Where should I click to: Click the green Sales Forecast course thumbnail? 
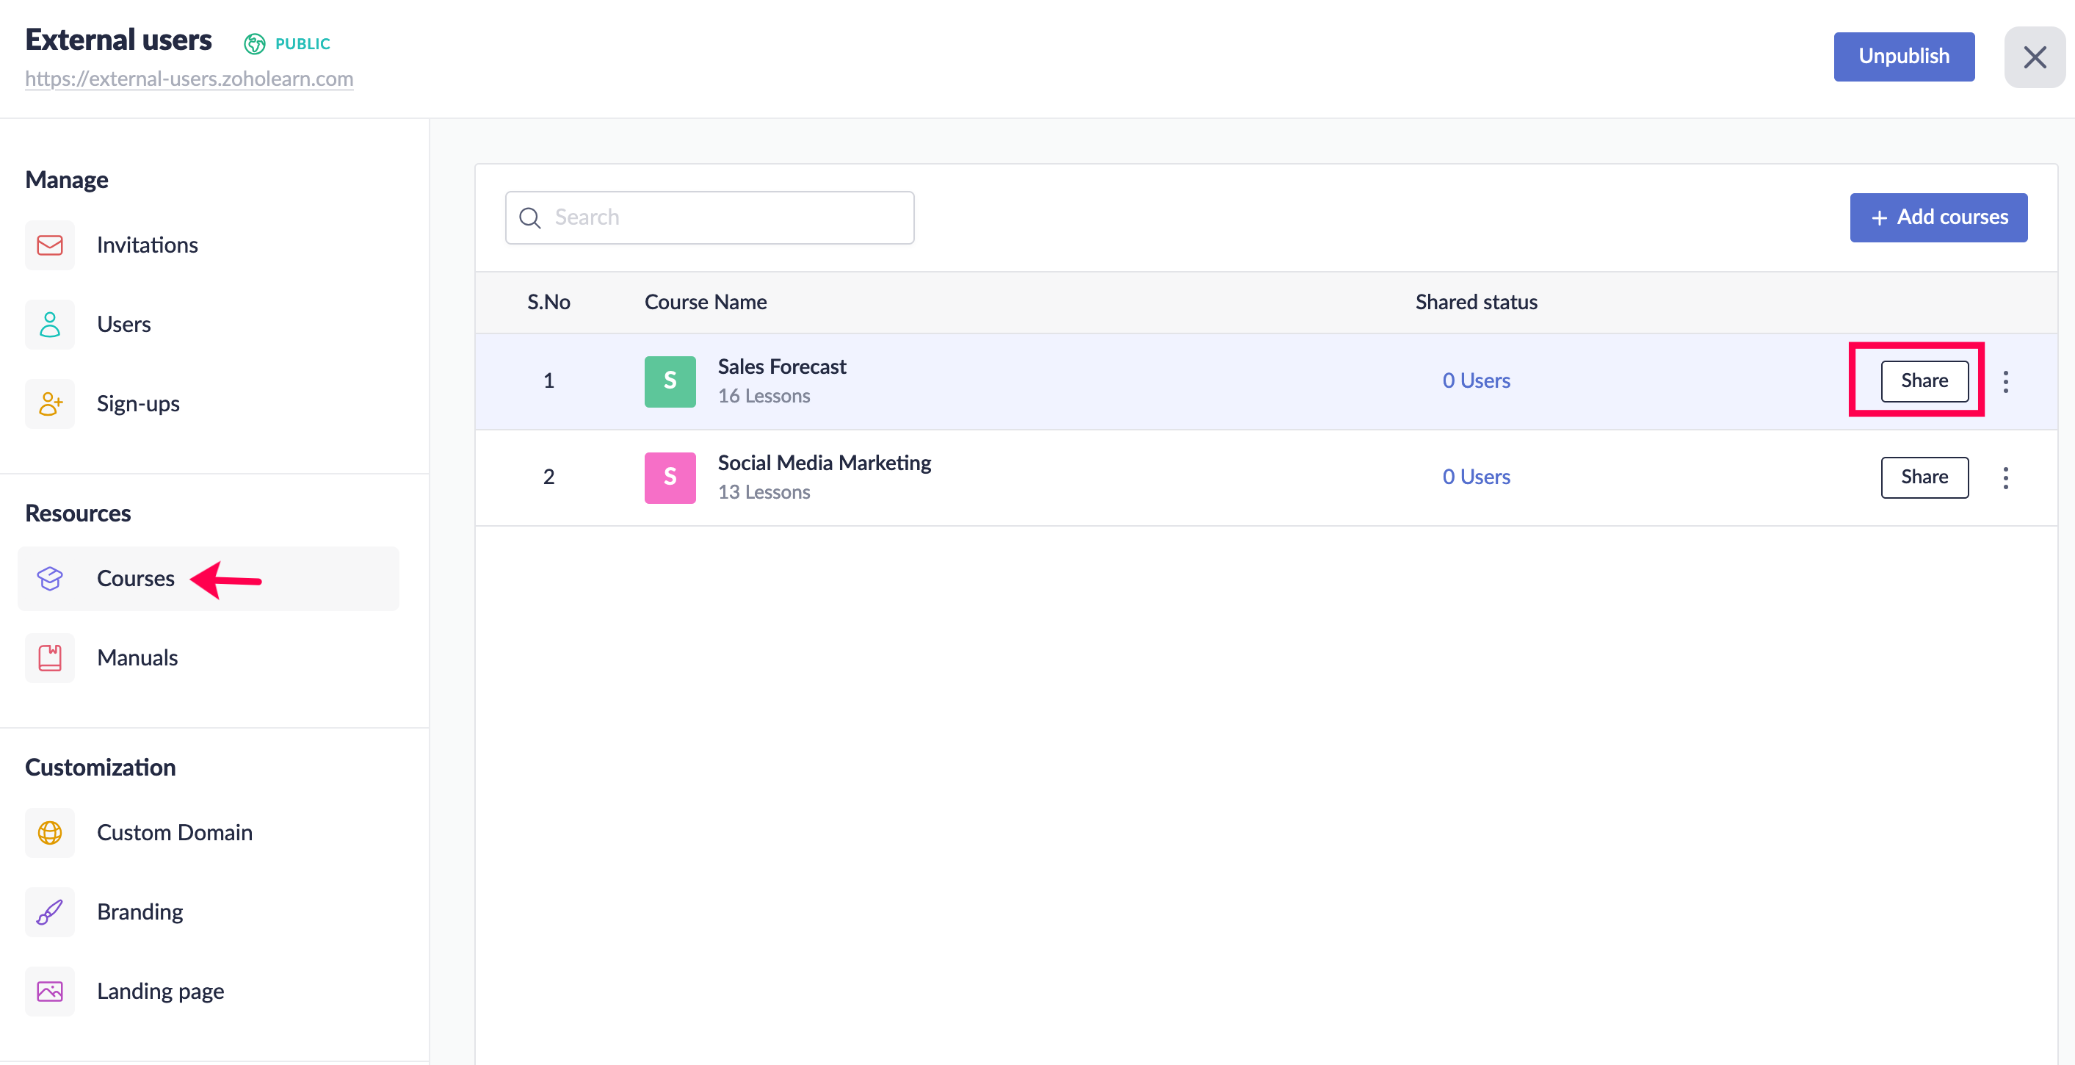(670, 381)
